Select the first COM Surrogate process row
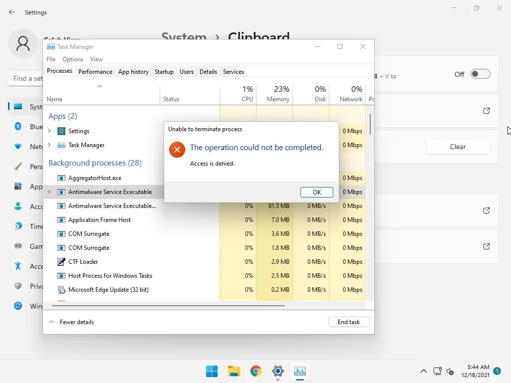511x383 pixels. (204, 234)
